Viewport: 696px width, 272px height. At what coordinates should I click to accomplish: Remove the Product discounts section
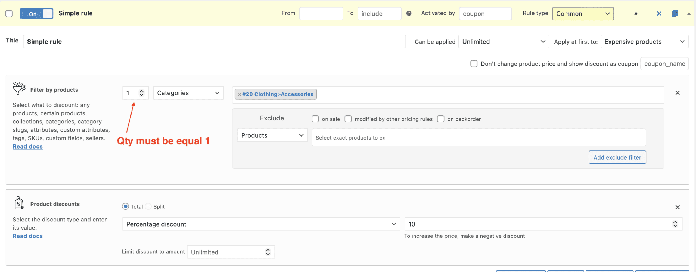tap(677, 207)
